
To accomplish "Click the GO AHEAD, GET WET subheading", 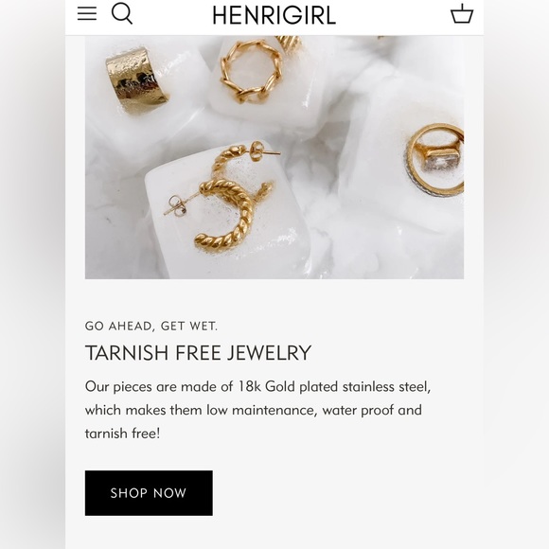I will click(x=151, y=326).
